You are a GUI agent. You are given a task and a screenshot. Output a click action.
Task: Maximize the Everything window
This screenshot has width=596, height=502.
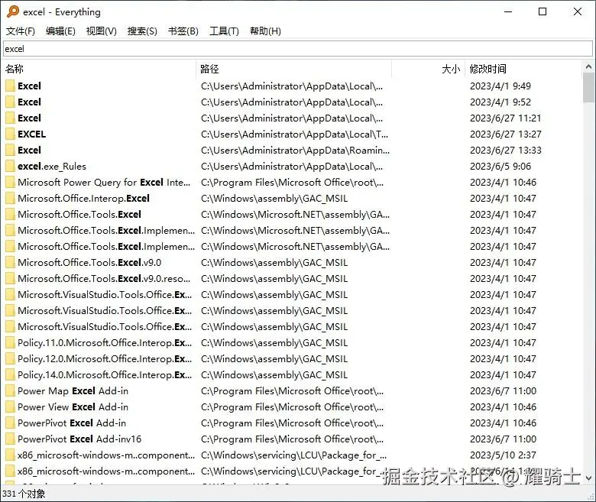pos(543,11)
